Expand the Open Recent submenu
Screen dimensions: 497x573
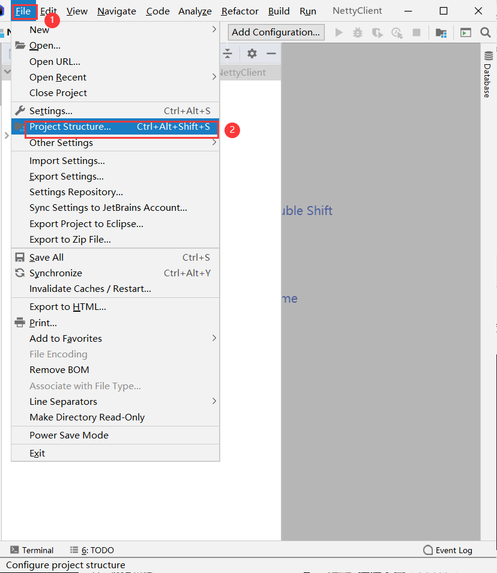(x=115, y=77)
